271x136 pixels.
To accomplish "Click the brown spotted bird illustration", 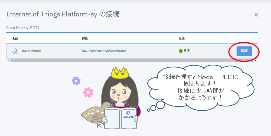I will pos(96,114).
